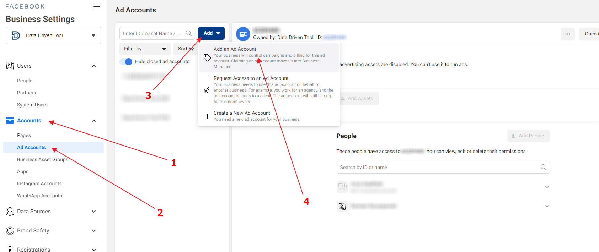Viewport: 599px width, 252px height.
Task: Expand the first person's permissions chevron
Action: [x=547, y=187]
